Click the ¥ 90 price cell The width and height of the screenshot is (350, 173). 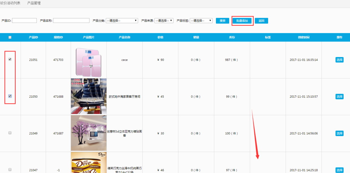160,60
